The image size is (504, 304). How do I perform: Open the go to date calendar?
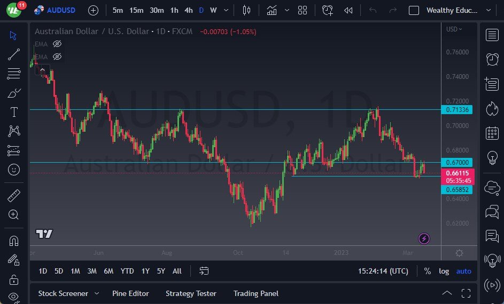(204, 271)
